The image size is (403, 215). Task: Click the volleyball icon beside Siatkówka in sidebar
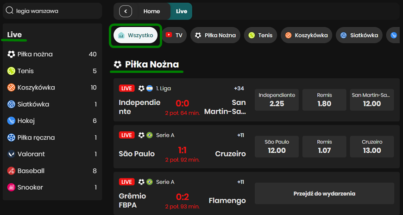pos(11,104)
